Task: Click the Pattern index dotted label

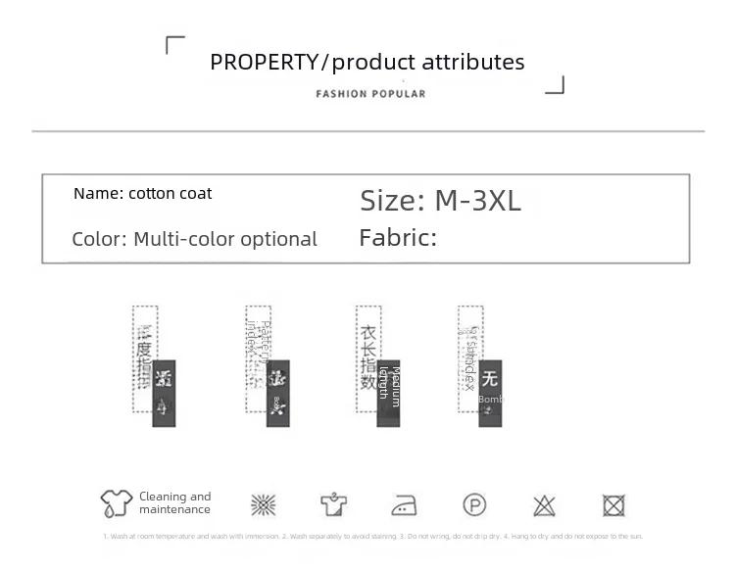Action: point(259,359)
